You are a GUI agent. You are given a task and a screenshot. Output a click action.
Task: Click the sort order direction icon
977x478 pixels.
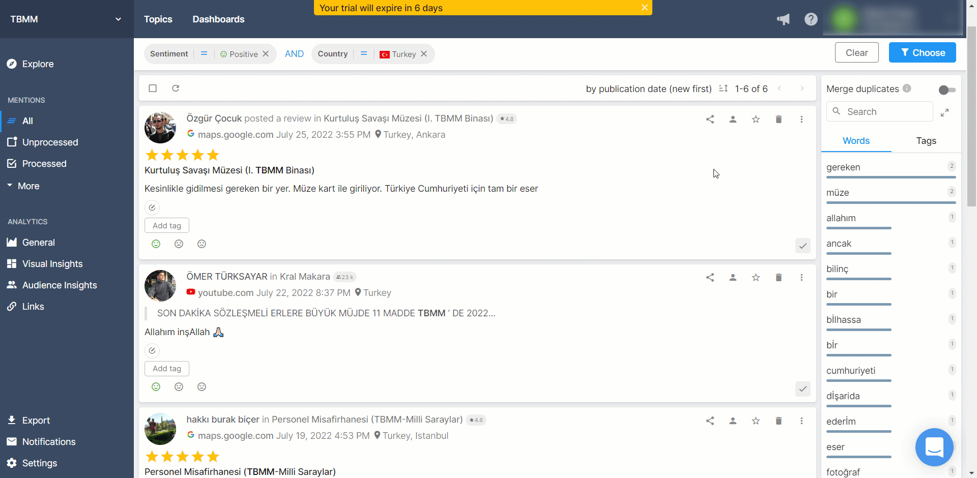[x=723, y=88]
